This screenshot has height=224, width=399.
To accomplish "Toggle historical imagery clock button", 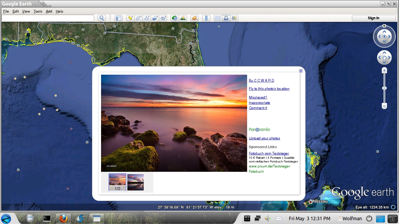I will [x=175, y=18].
